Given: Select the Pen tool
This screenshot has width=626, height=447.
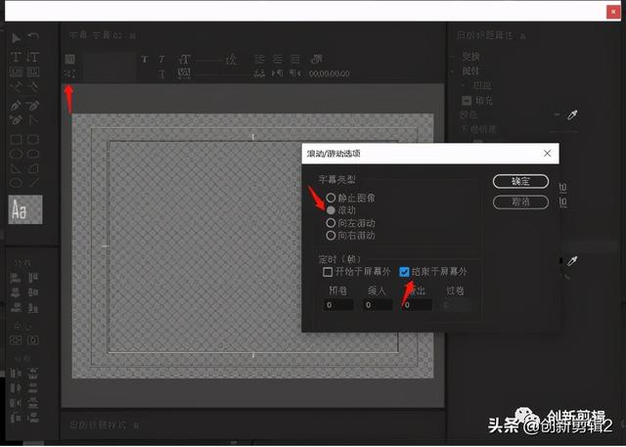Looking at the screenshot, I should [x=16, y=106].
